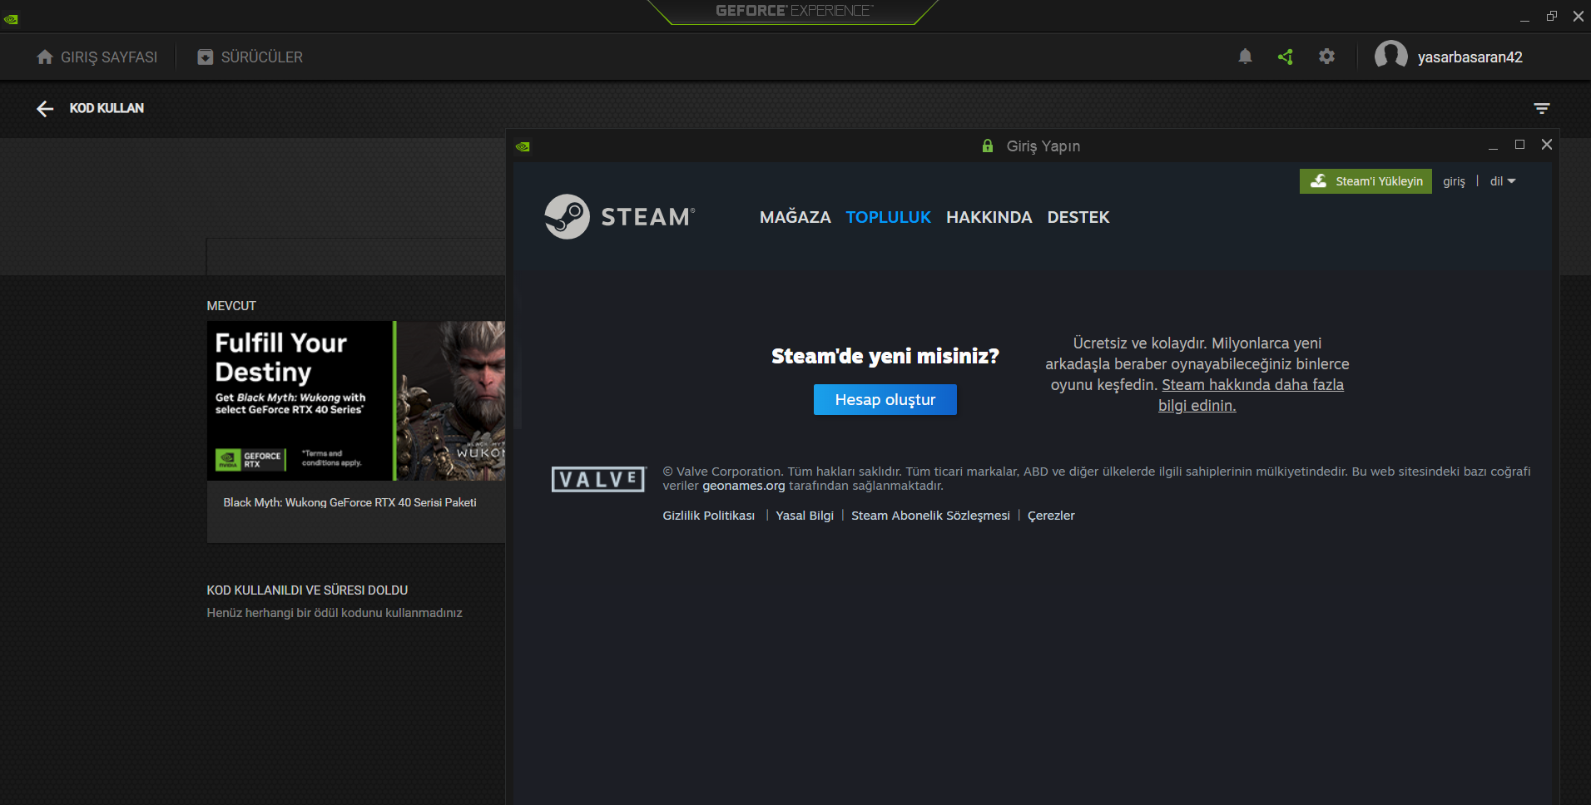Open Yasal Bilgi link
The image size is (1591, 805).
805,516
